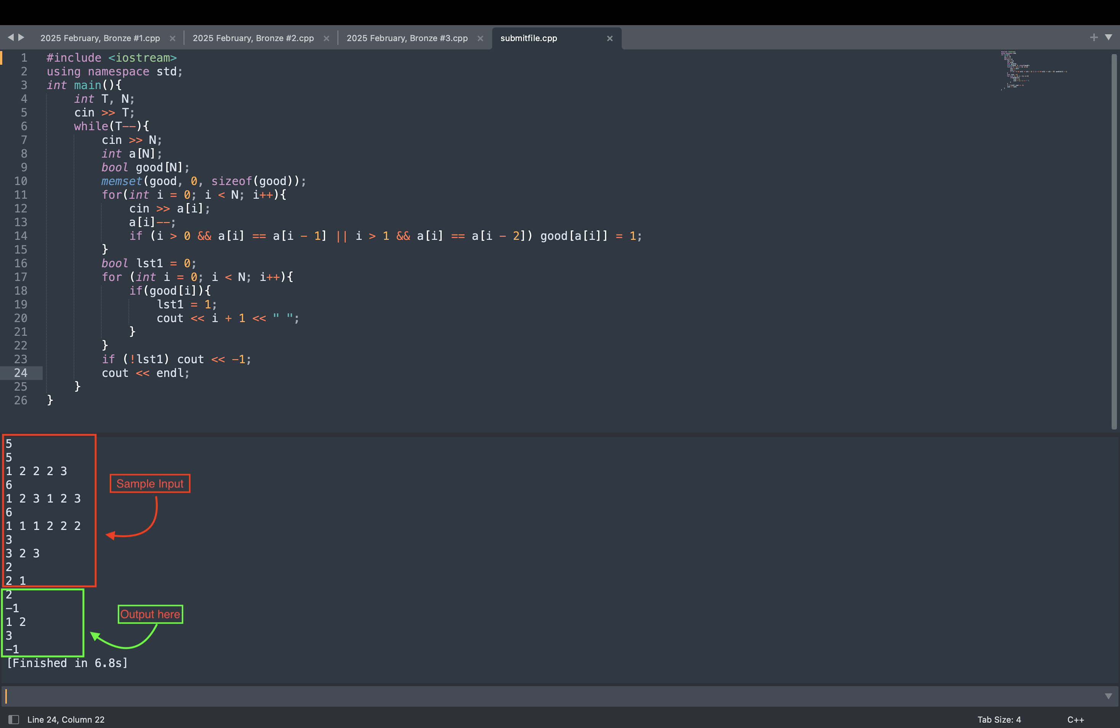The image size is (1120, 728).
Task: Click line number 14 in gutter
Action: [x=21, y=236]
